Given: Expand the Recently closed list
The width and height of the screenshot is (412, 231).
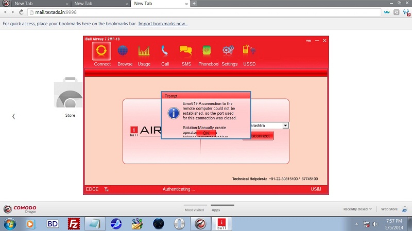Looking at the screenshot, I should pyautogui.click(x=357, y=209).
